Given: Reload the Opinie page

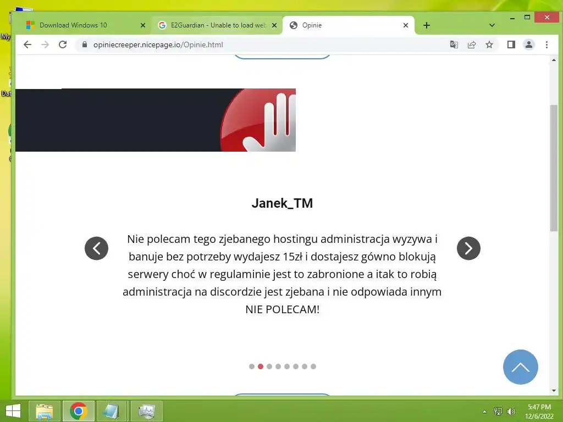Looking at the screenshot, I should tap(63, 45).
